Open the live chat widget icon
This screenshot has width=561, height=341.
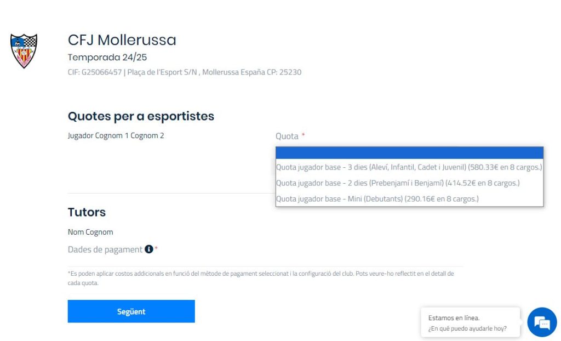click(x=541, y=322)
